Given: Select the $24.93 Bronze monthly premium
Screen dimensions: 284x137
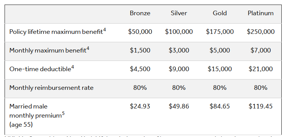Looking at the screenshot, I should pyautogui.click(x=140, y=106).
